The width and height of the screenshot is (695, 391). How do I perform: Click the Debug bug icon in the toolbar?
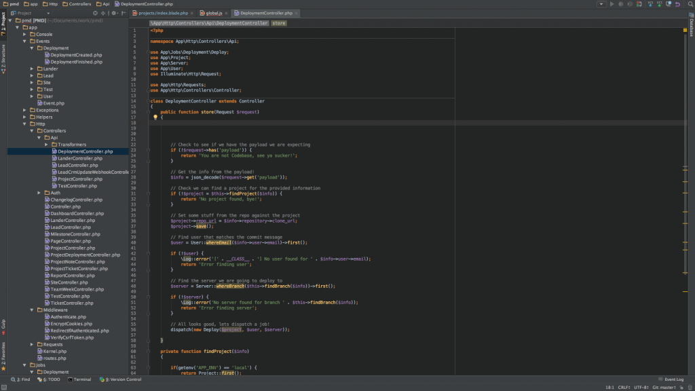click(x=621, y=4)
